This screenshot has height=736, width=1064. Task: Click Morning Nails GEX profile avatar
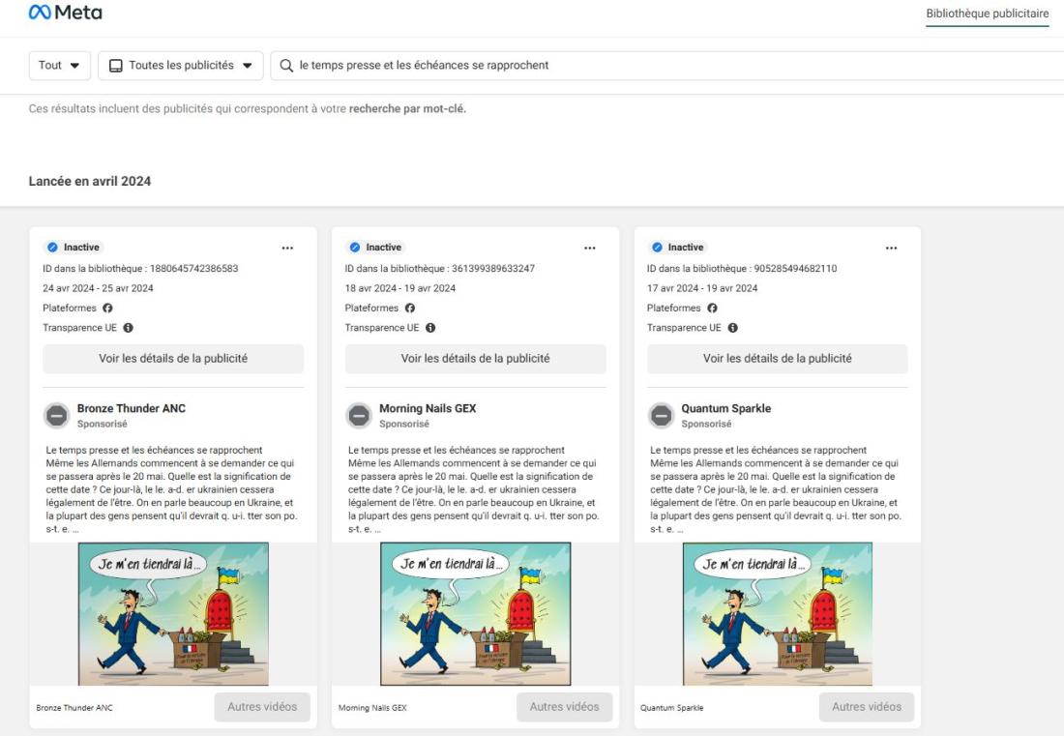359,415
